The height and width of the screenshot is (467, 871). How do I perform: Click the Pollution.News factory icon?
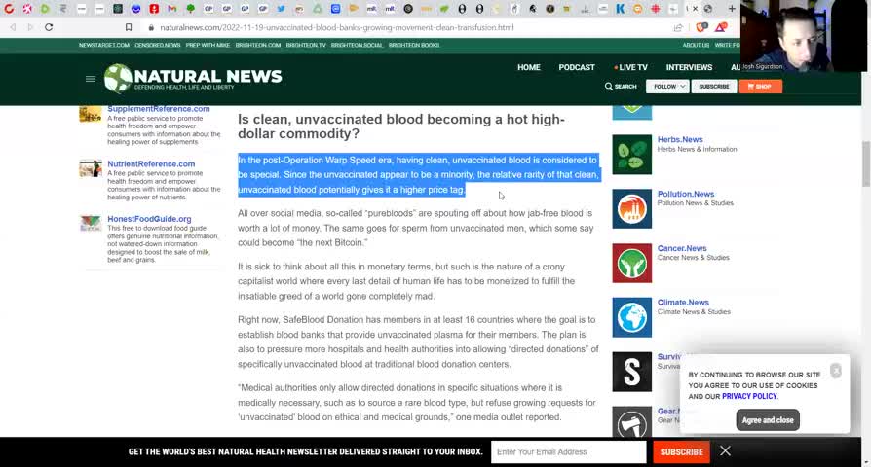[x=631, y=208]
